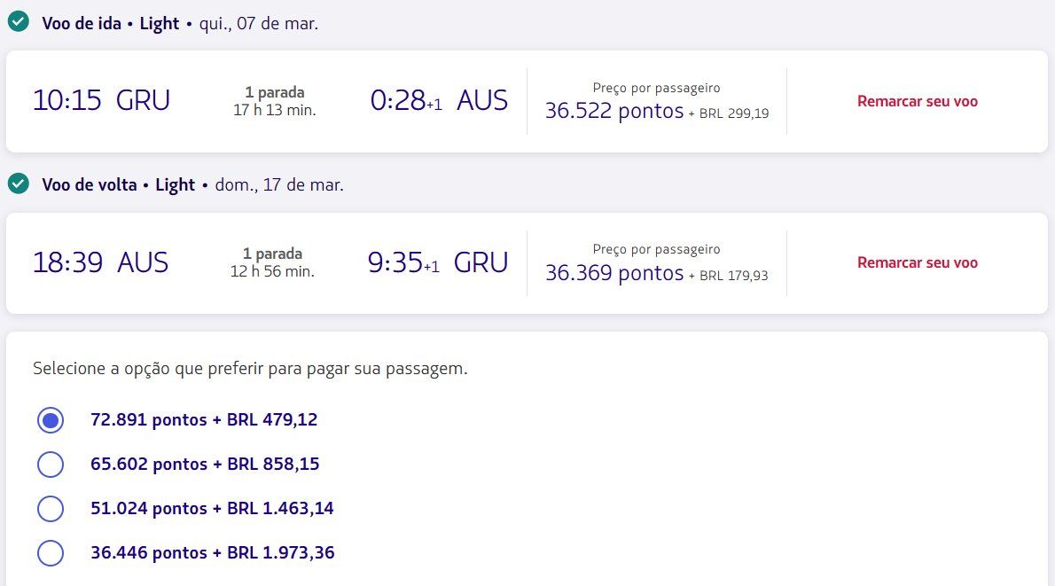This screenshot has height=586, width=1055.
Task: Click the 18:39 AUS departure time
Action: pos(100,262)
